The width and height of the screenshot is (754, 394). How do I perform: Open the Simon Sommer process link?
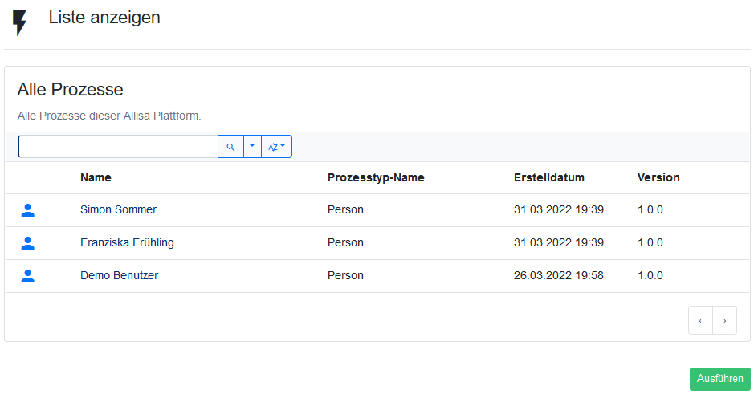pos(118,210)
